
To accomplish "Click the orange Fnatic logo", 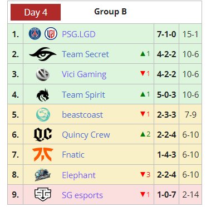I will tap(43, 154).
